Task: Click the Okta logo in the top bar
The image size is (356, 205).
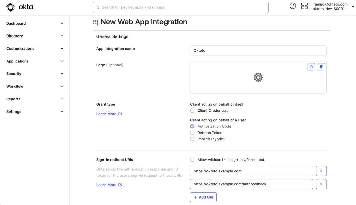Action: [x=20, y=7]
